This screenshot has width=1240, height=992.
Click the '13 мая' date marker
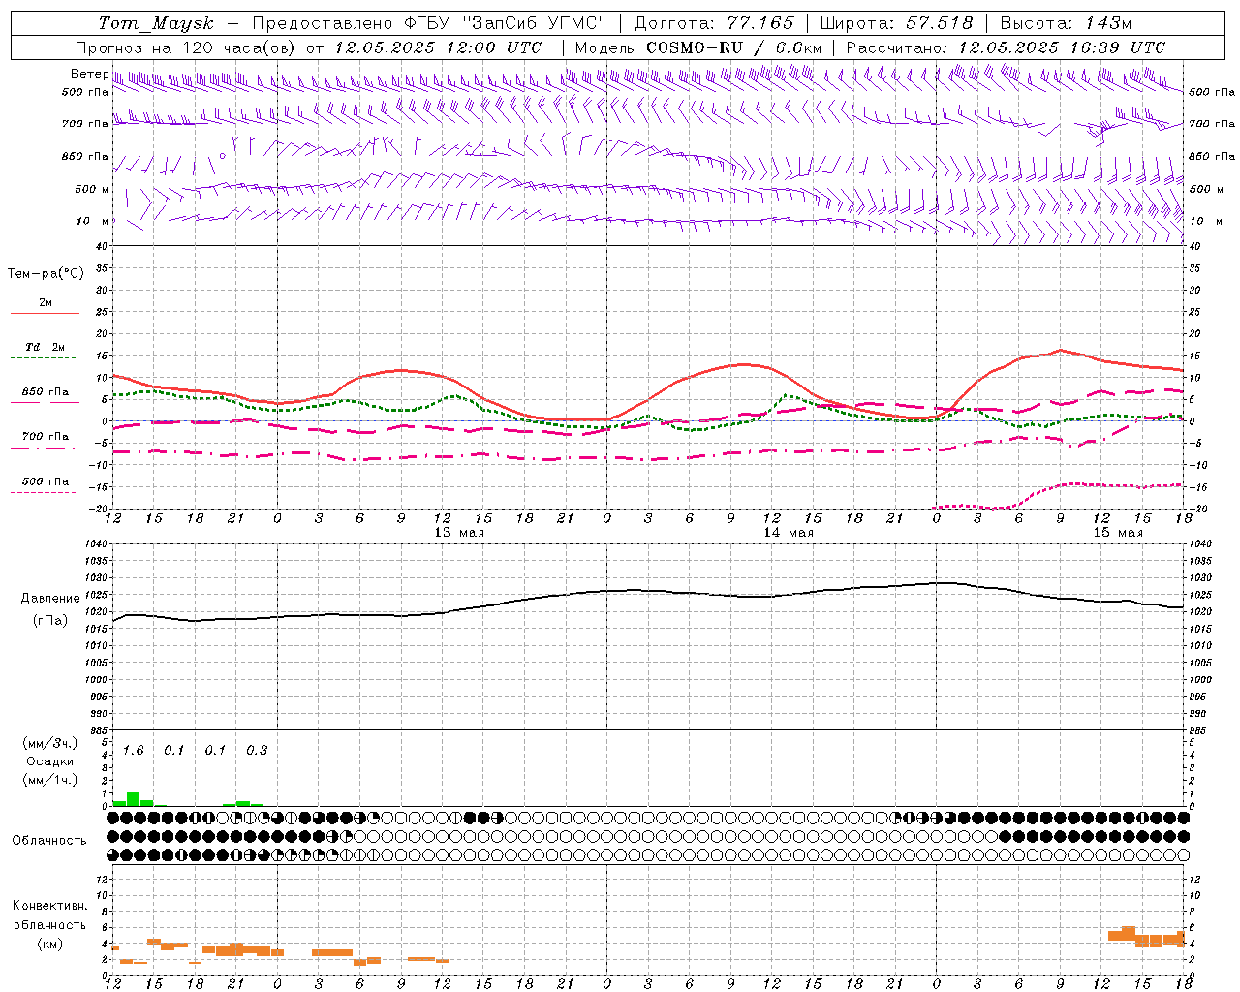click(459, 533)
